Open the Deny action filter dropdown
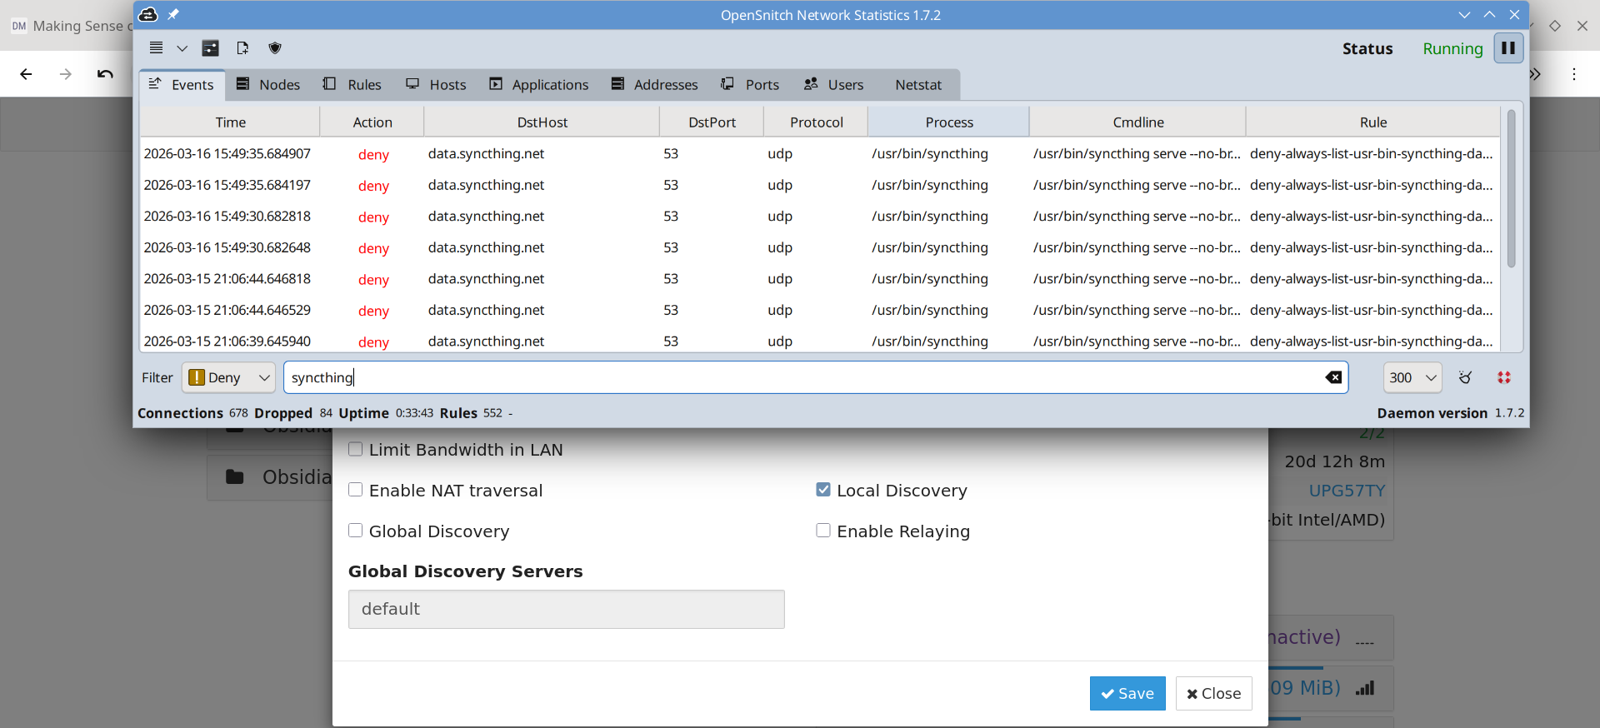1600x728 pixels. click(228, 377)
